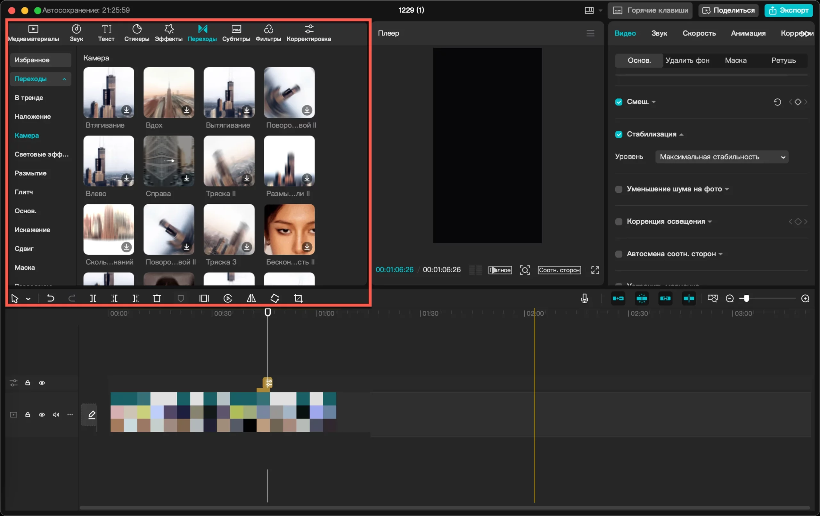Click the Поделиться button
This screenshot has height=516, width=820.
click(728, 10)
